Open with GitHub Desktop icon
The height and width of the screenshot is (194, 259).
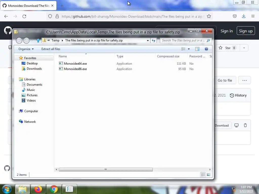(236, 125)
